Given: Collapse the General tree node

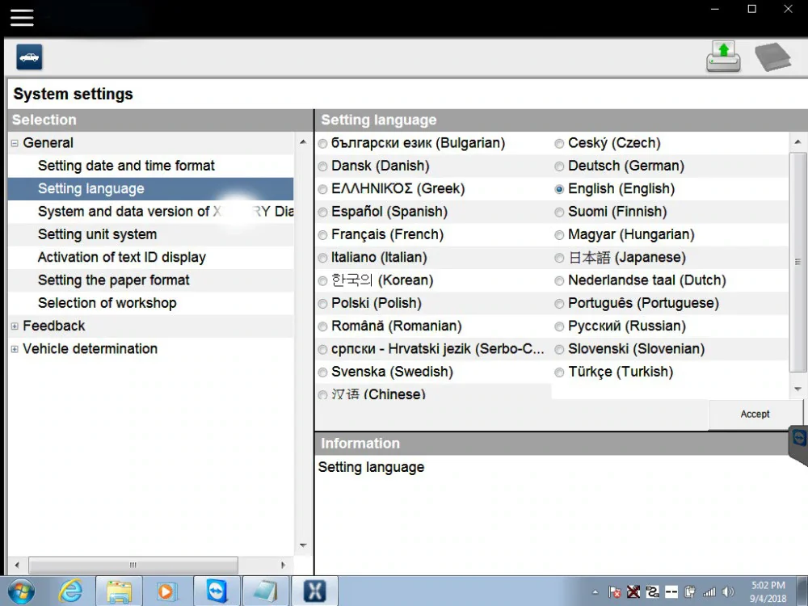Looking at the screenshot, I should pos(15,143).
